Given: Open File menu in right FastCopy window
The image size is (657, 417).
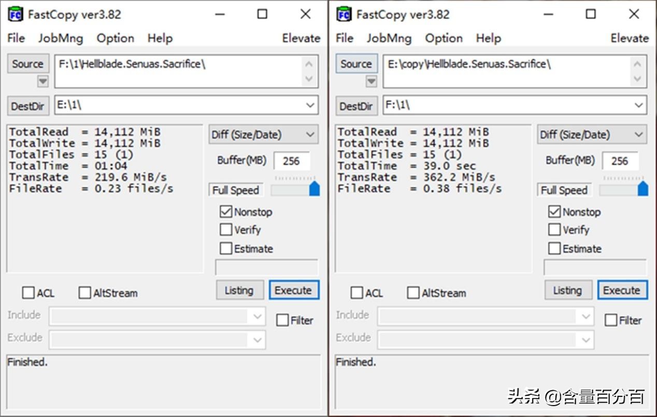Looking at the screenshot, I should click(345, 38).
